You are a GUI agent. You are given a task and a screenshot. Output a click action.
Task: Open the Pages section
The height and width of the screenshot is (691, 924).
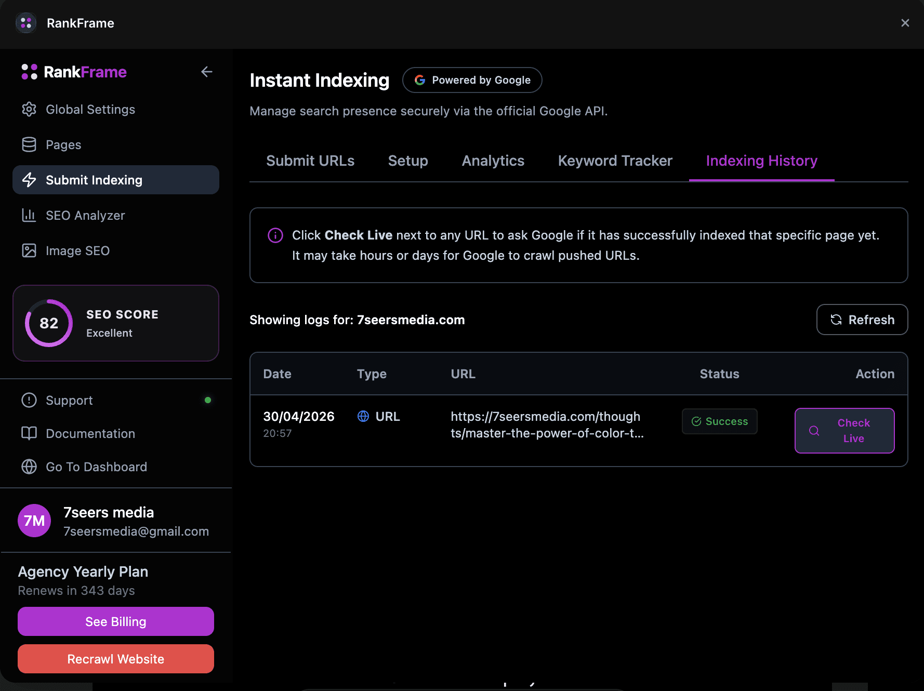pyautogui.click(x=116, y=144)
